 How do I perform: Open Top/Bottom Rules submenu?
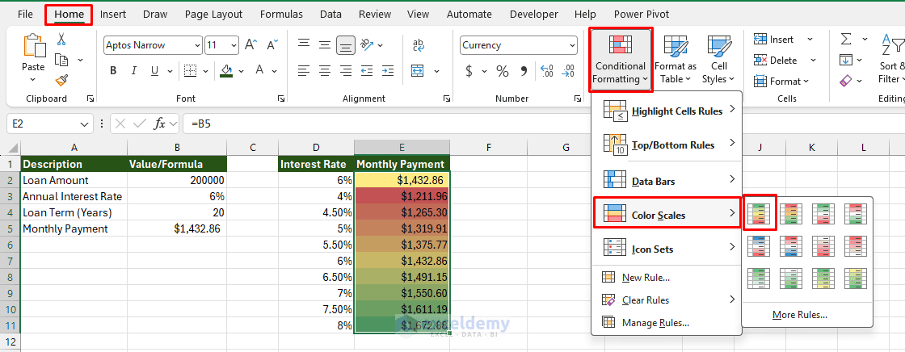(667, 145)
